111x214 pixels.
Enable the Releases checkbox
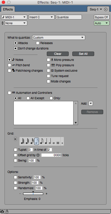coord(37,43)
